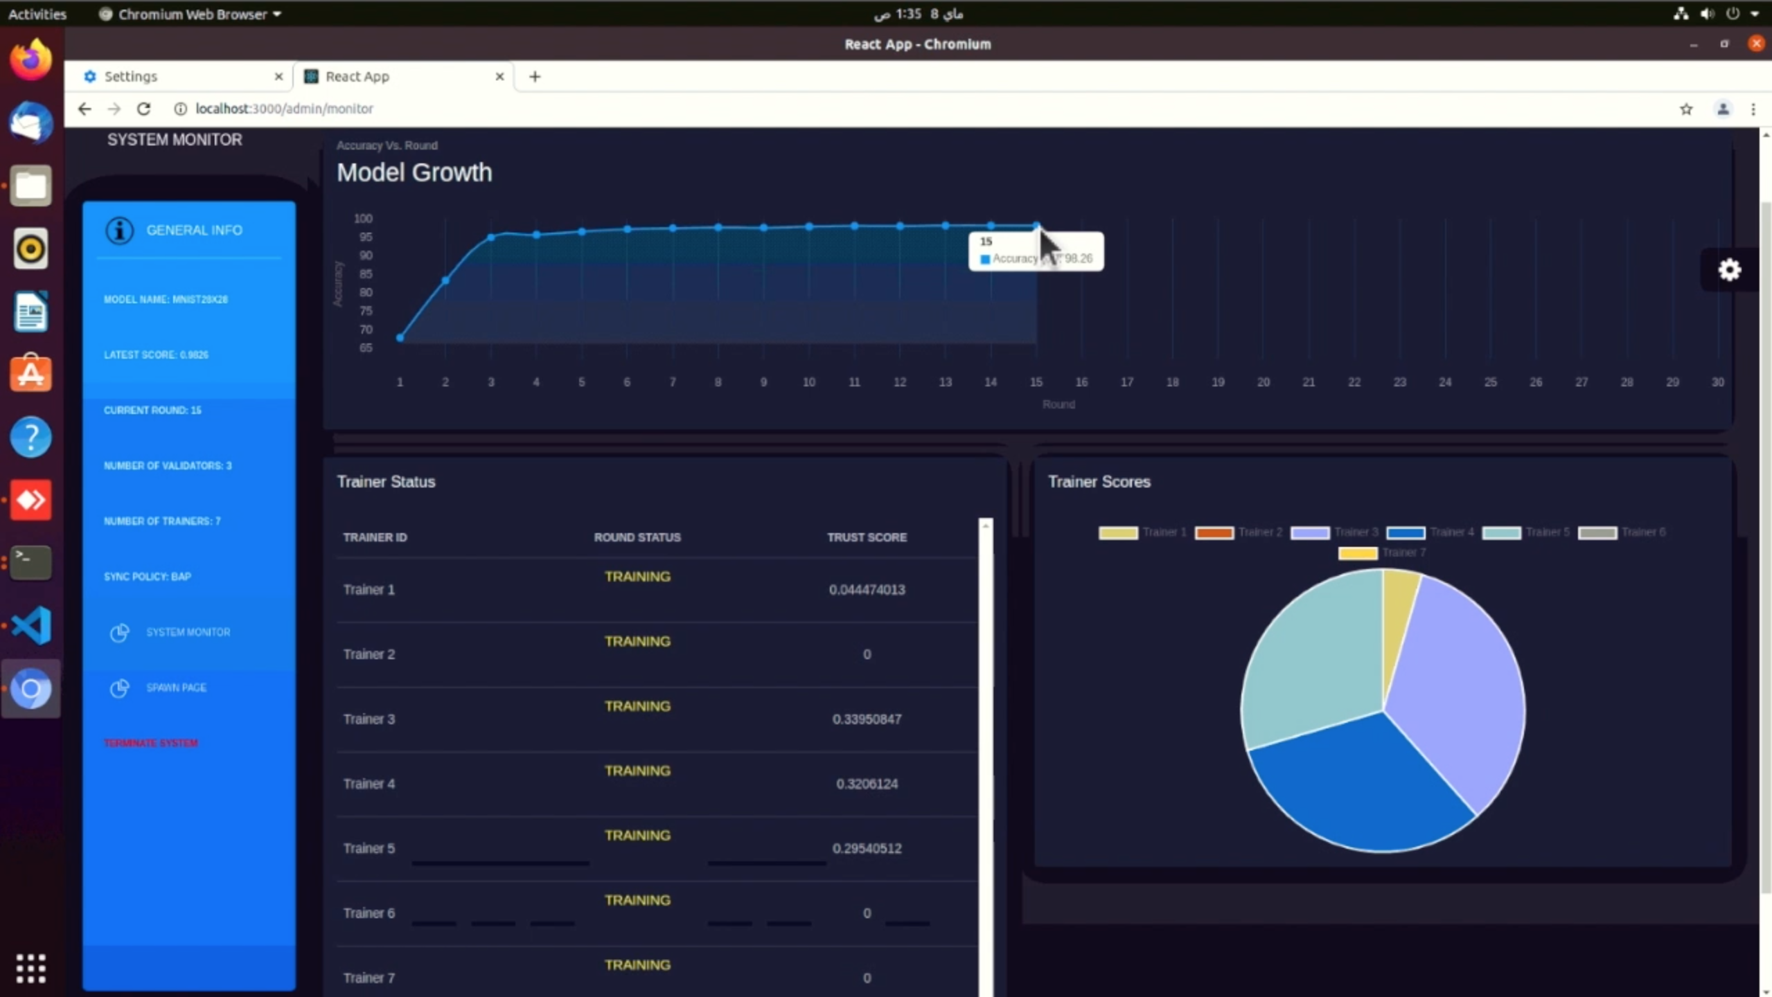Bookmark this page with the star icon
Viewport: 1772px width, 997px height.
(1685, 109)
